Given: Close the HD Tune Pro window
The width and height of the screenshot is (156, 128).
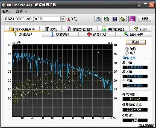Looking at the screenshot, I should click(152, 5).
